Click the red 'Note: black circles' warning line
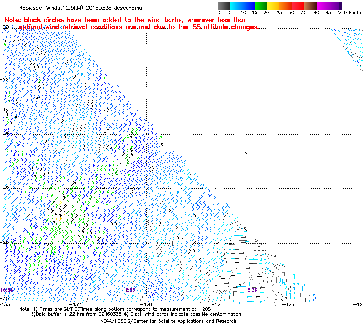The height and width of the screenshot is (329, 363). point(126,20)
